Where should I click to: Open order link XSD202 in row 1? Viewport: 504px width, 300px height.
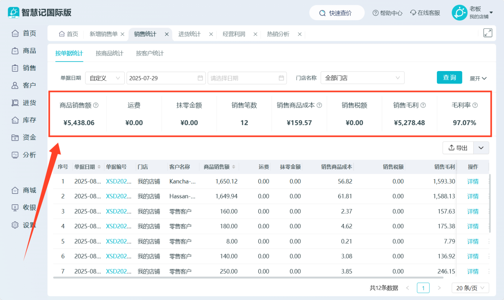118,181
